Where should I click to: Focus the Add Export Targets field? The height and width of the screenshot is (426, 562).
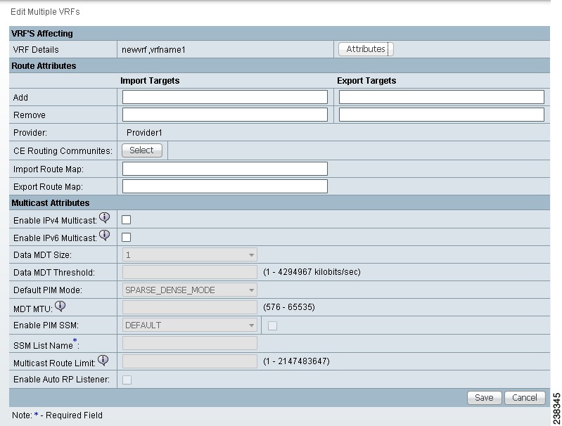[442, 97]
